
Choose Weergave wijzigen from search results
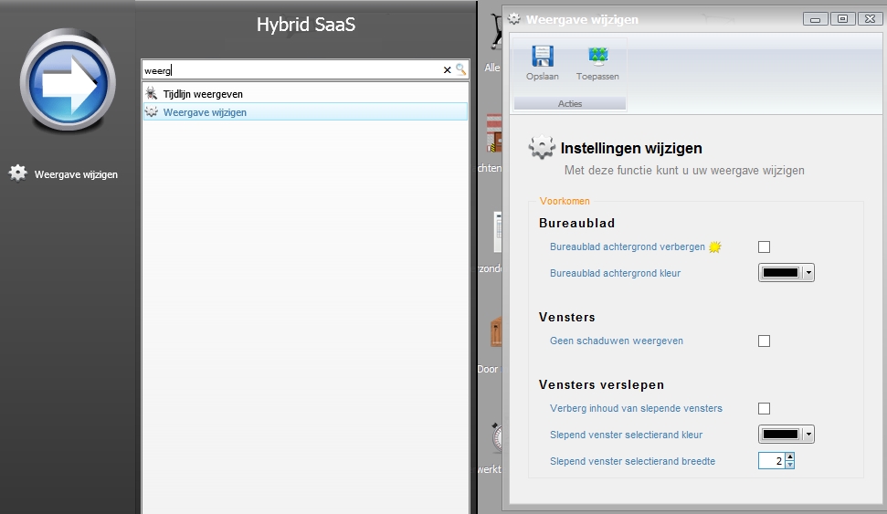(x=205, y=112)
